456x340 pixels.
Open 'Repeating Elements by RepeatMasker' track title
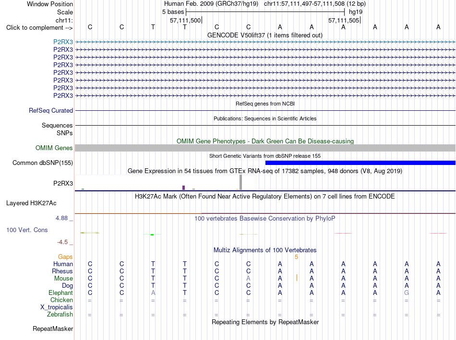pyautogui.click(x=265, y=322)
